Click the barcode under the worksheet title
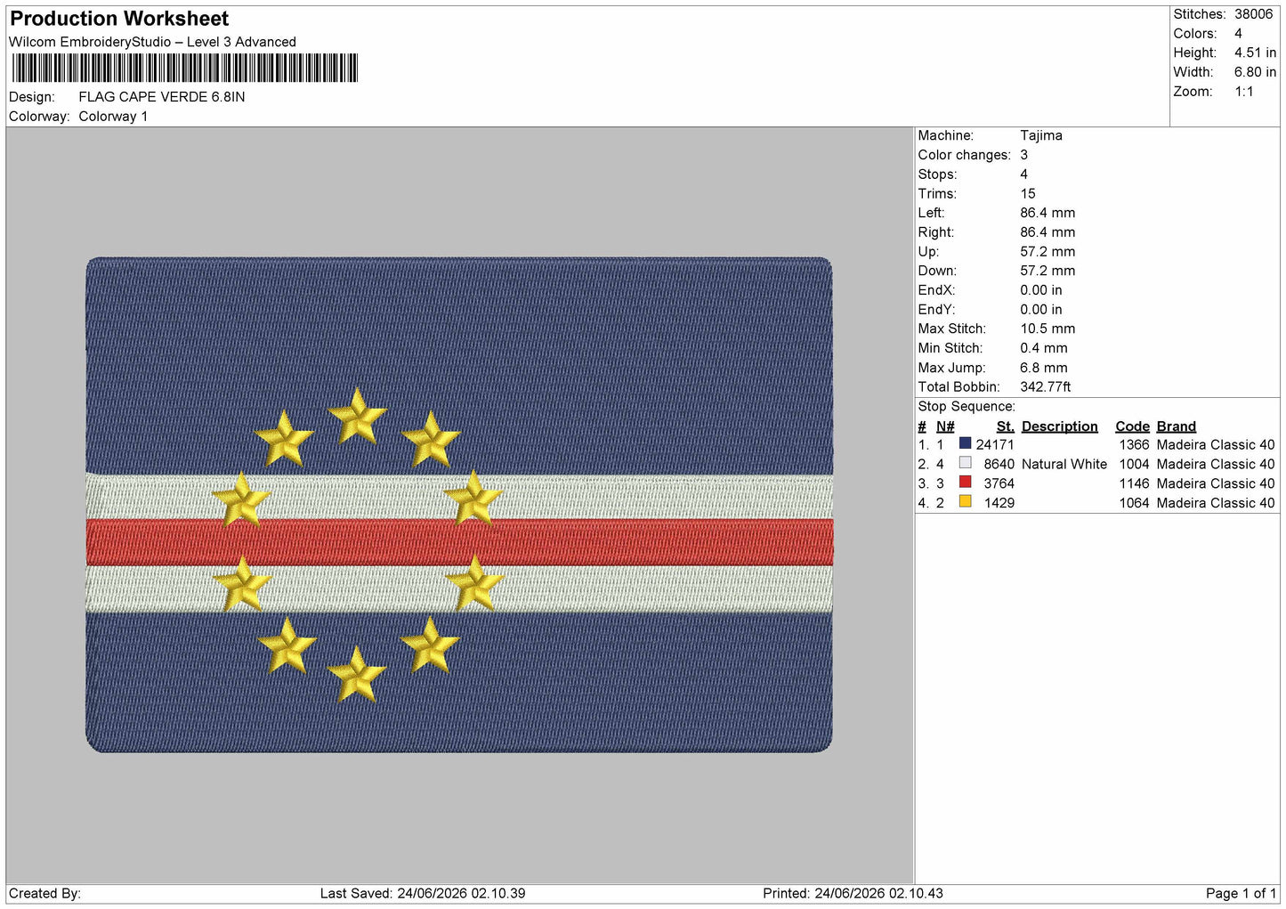This screenshot has height=909, width=1286. click(x=185, y=68)
